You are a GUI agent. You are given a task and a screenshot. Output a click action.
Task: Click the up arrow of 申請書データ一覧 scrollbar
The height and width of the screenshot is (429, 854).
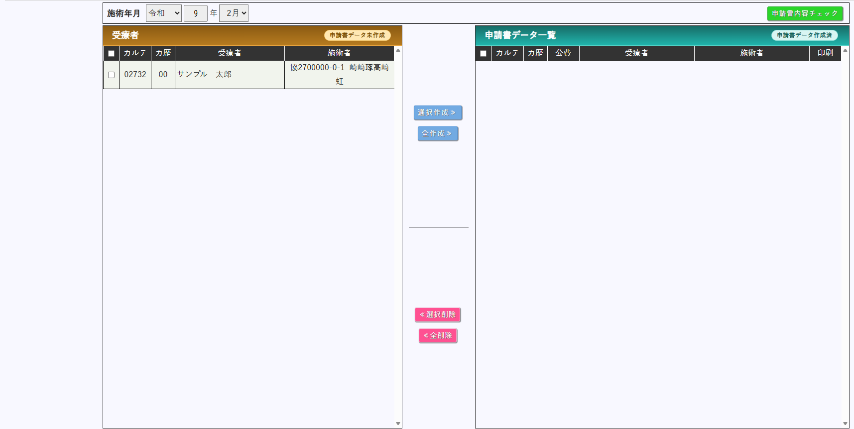(x=845, y=50)
